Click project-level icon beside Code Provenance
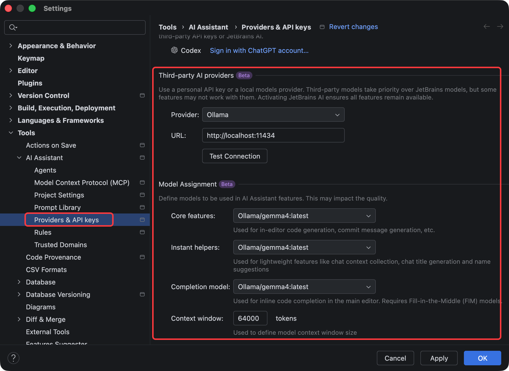The image size is (509, 371). point(142,257)
